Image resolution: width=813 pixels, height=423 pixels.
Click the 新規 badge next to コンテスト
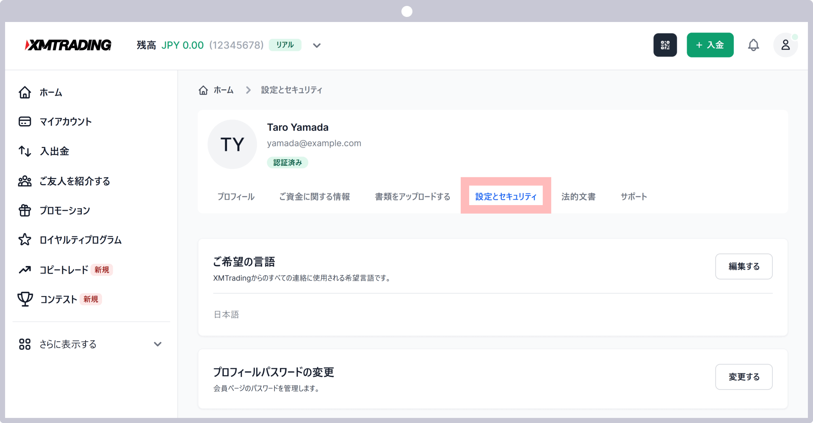[91, 299]
